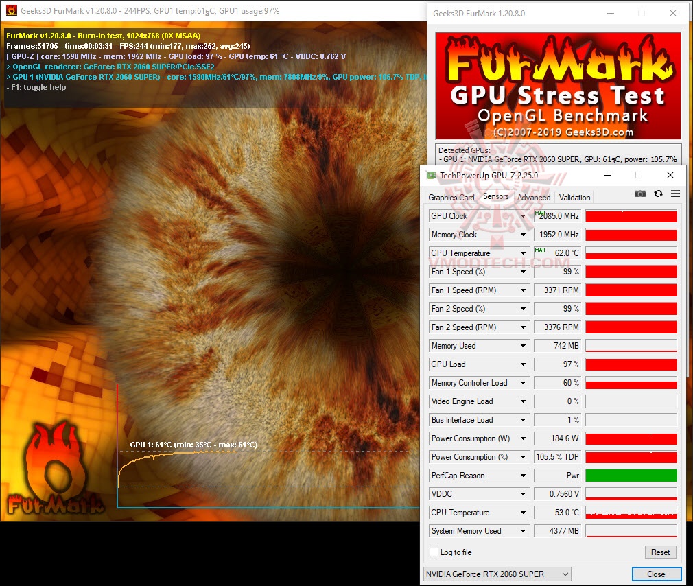Open the GPU Load sensor dropdown
This screenshot has height=586, width=693.
point(523,364)
